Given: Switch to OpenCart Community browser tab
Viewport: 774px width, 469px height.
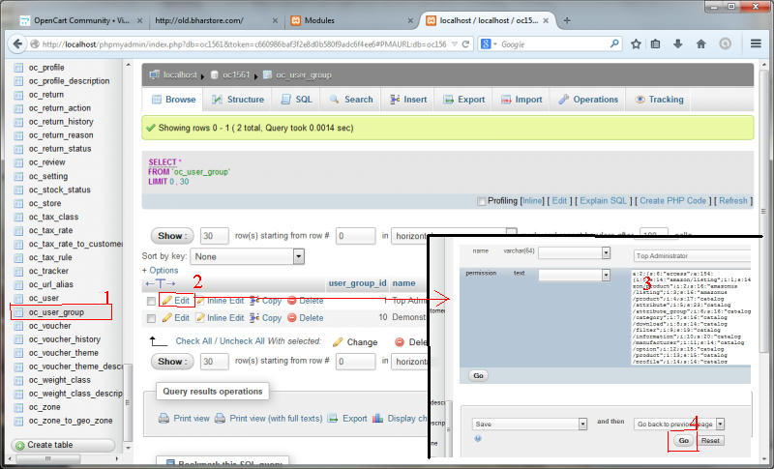Looking at the screenshot, I should pos(81,20).
